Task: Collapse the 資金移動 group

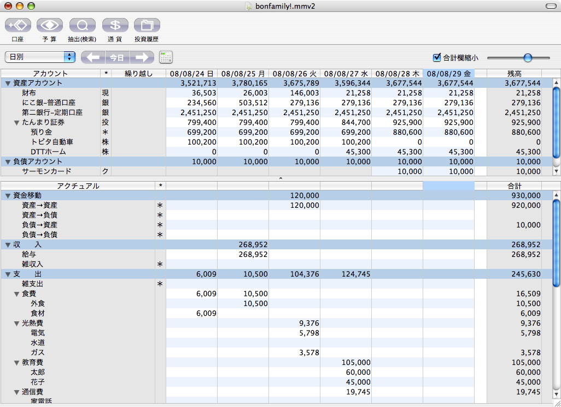Action: (8, 196)
